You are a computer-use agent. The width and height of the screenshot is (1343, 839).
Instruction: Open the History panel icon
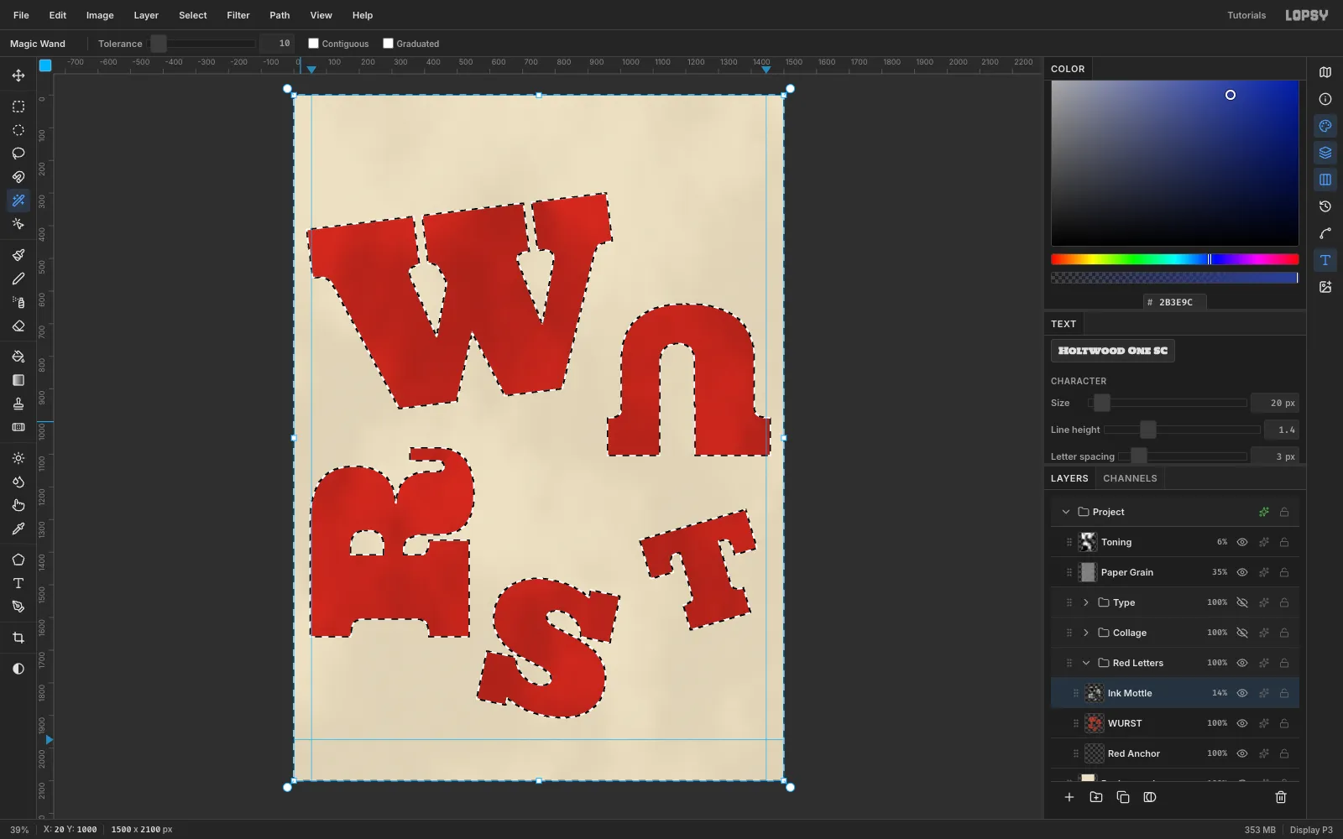click(x=1325, y=206)
